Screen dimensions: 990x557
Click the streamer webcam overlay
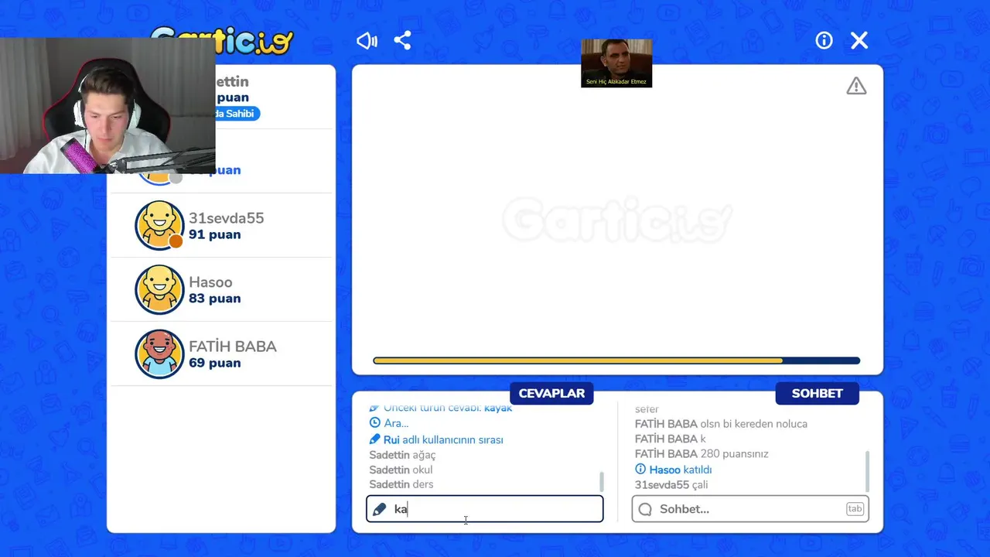pos(108,106)
